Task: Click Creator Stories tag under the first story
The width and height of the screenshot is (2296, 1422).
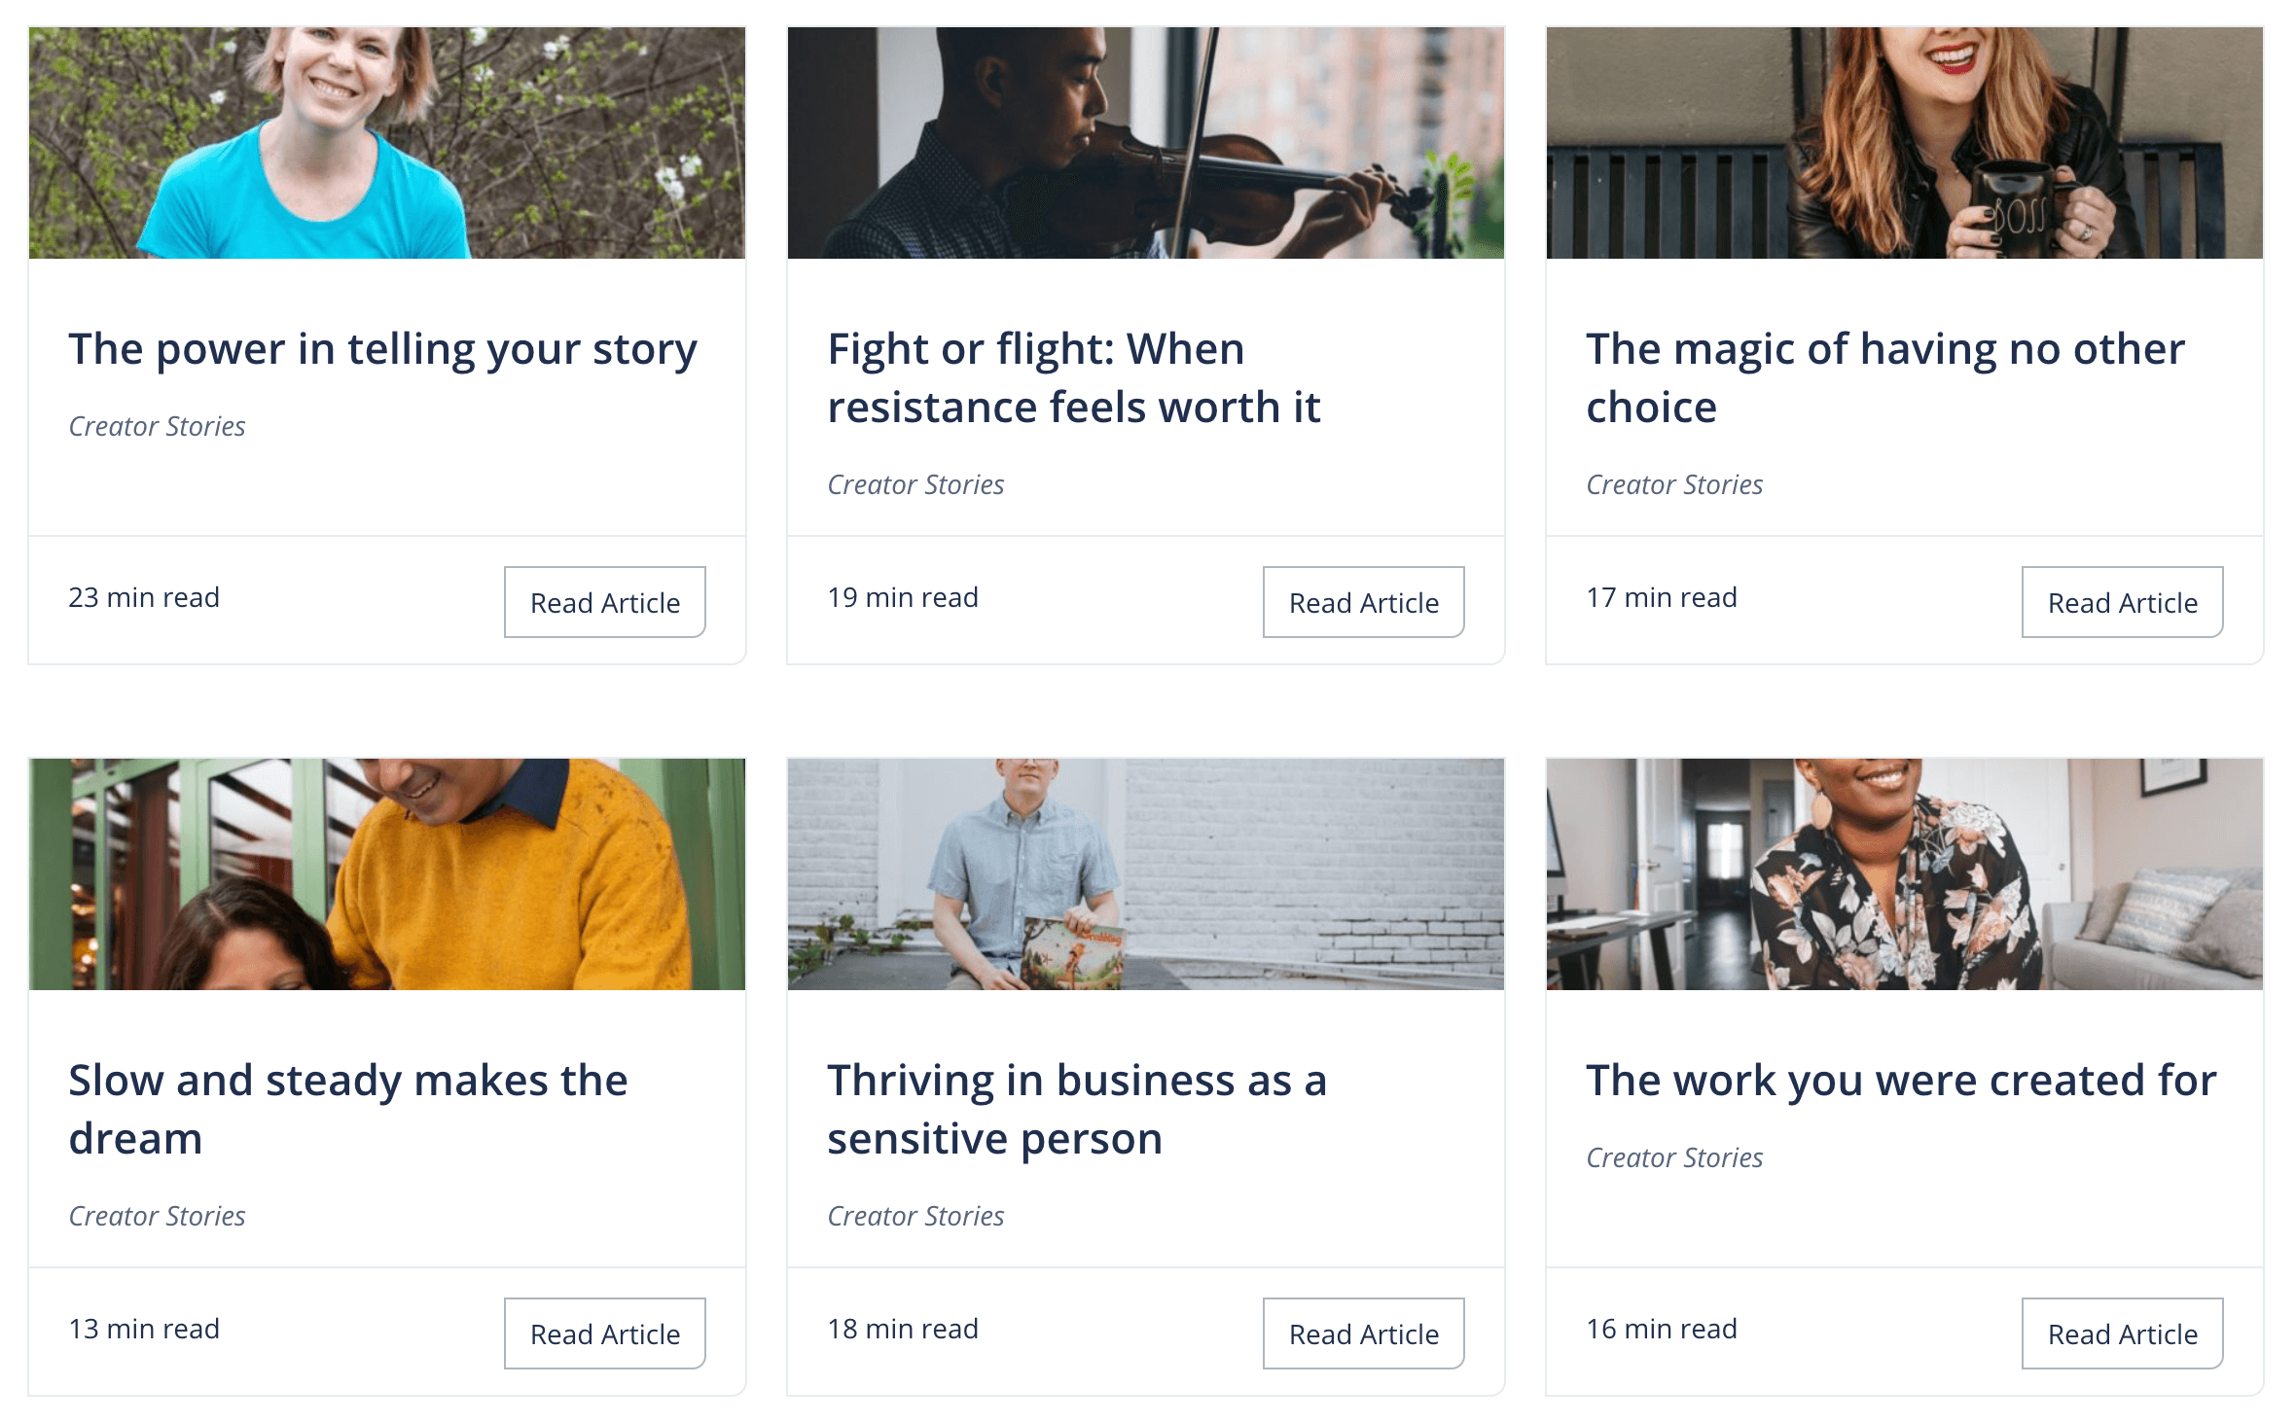Action: 157,427
